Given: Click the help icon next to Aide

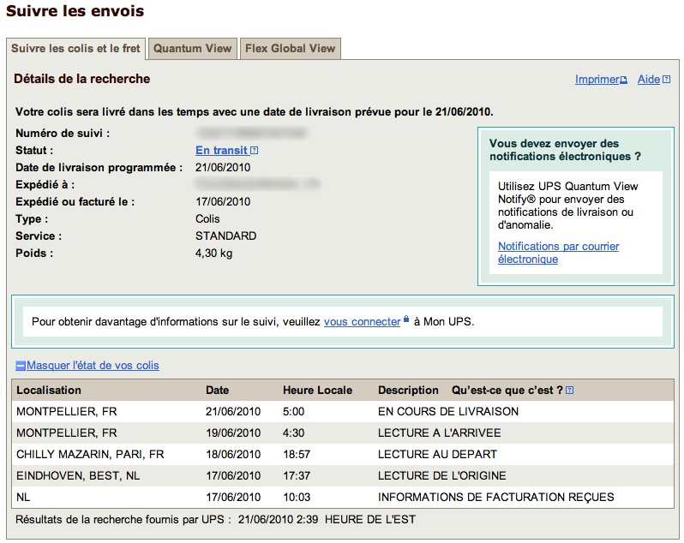Looking at the screenshot, I should tap(667, 81).
